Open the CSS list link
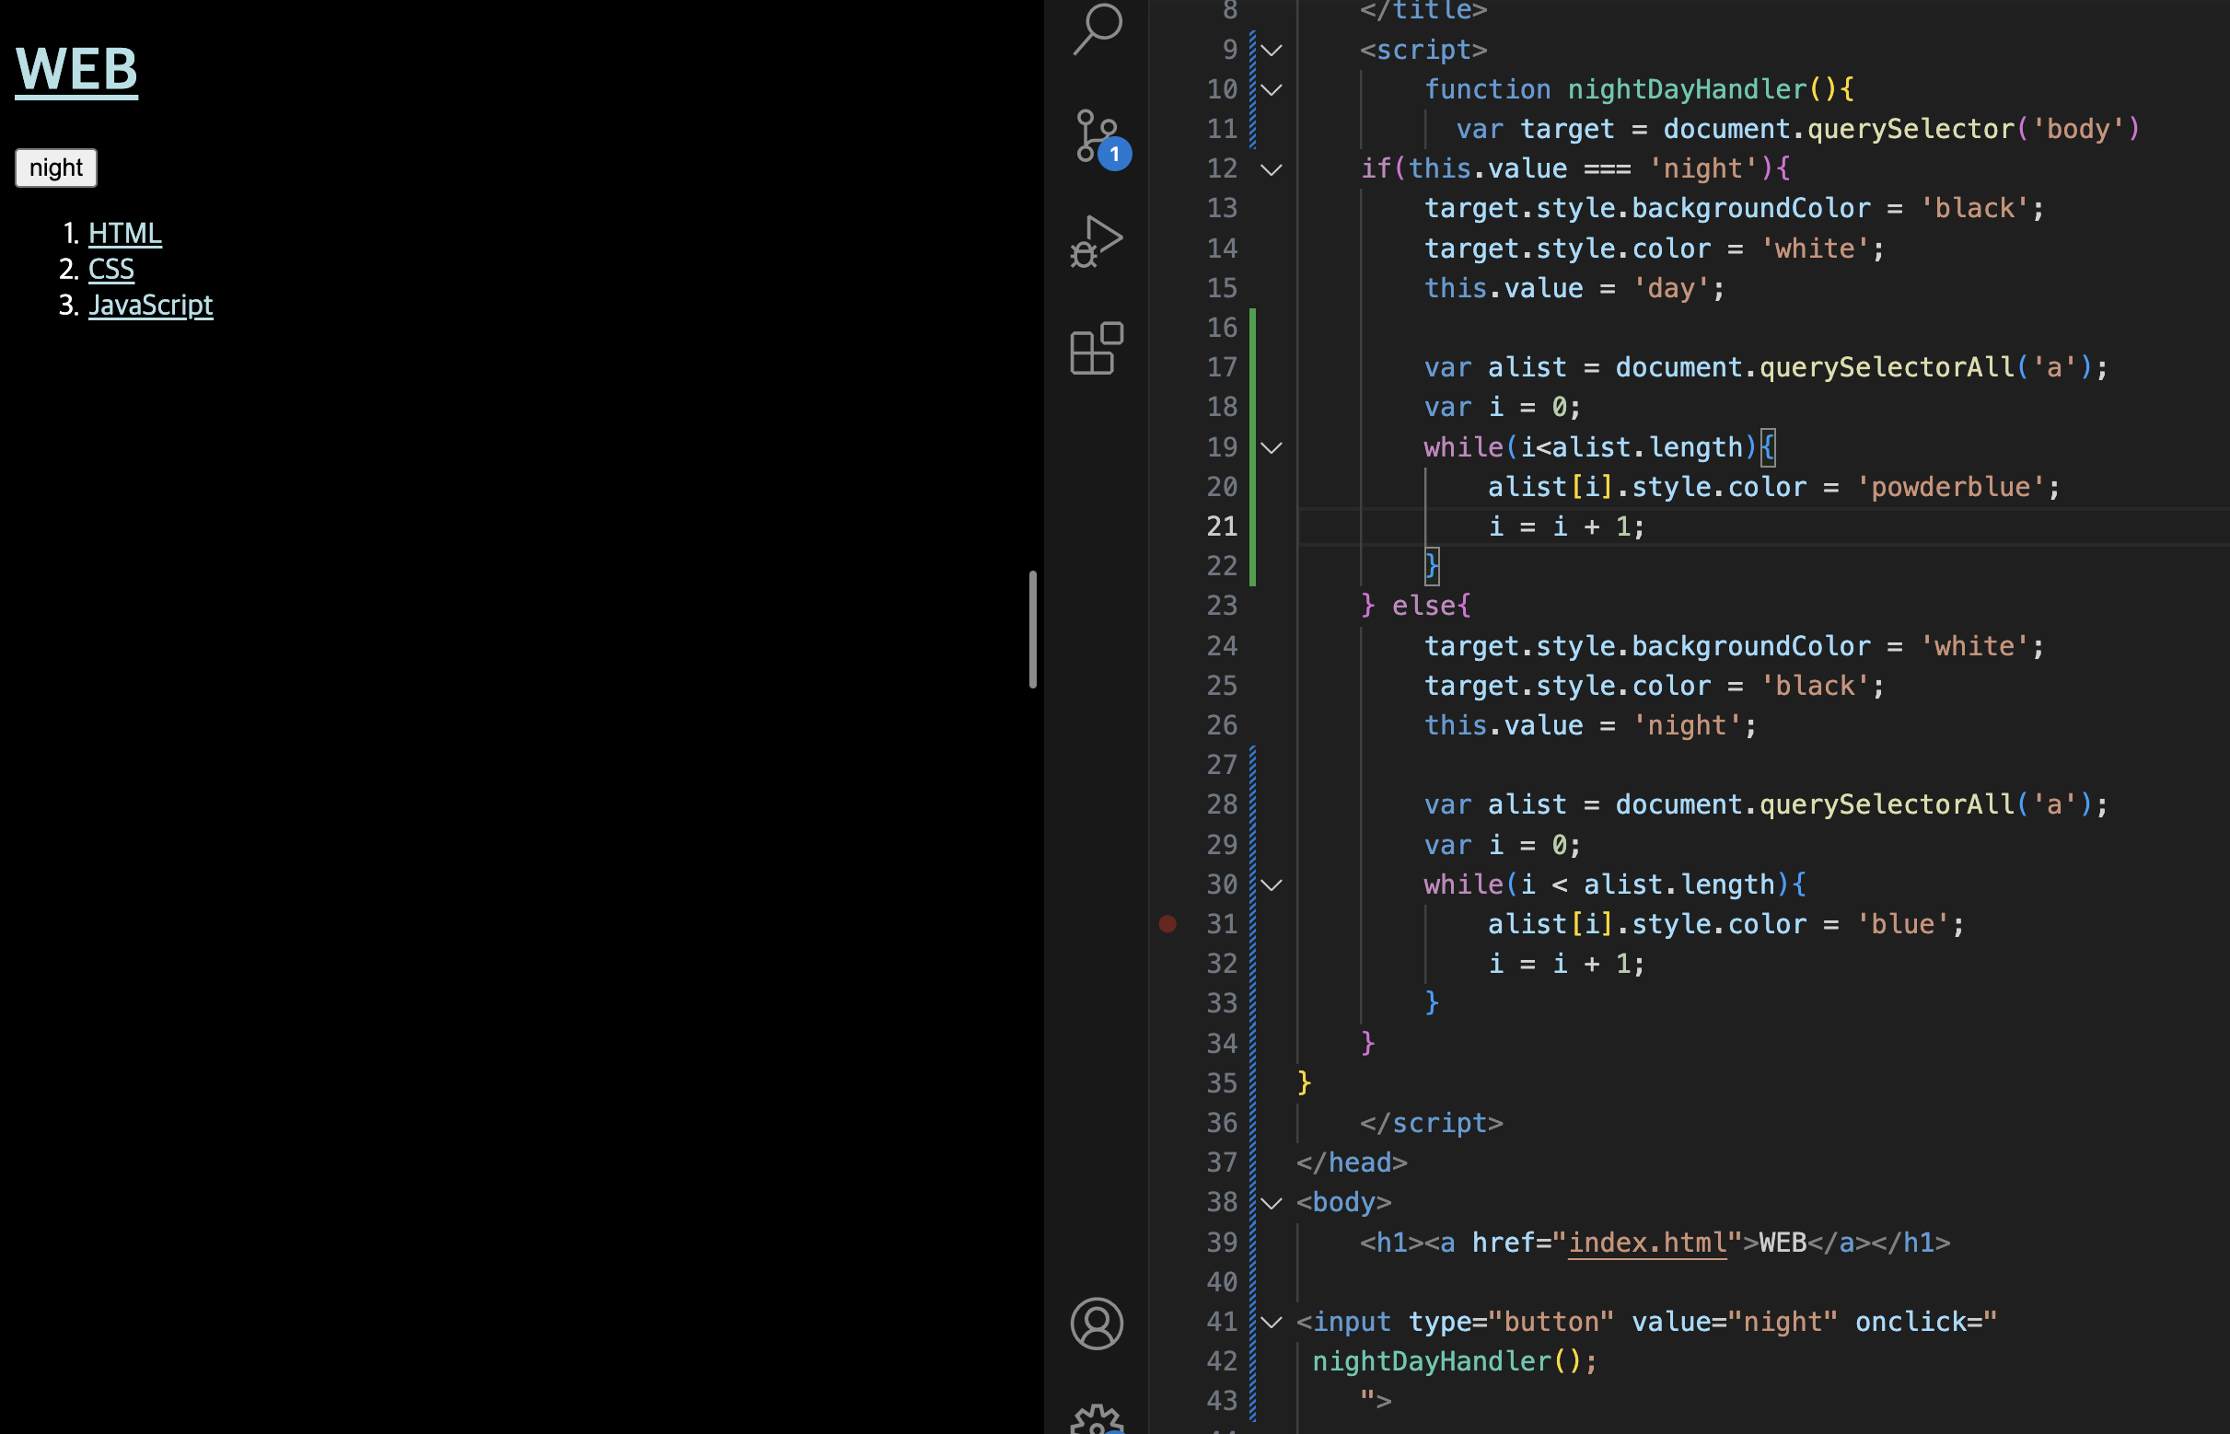2230x1434 pixels. point(110,269)
